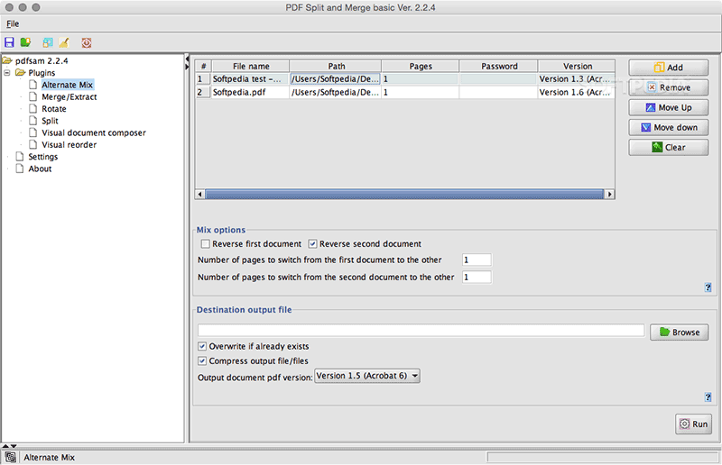Click the help icon in Mix options
This screenshot has width=722, height=465.
pyautogui.click(x=708, y=287)
